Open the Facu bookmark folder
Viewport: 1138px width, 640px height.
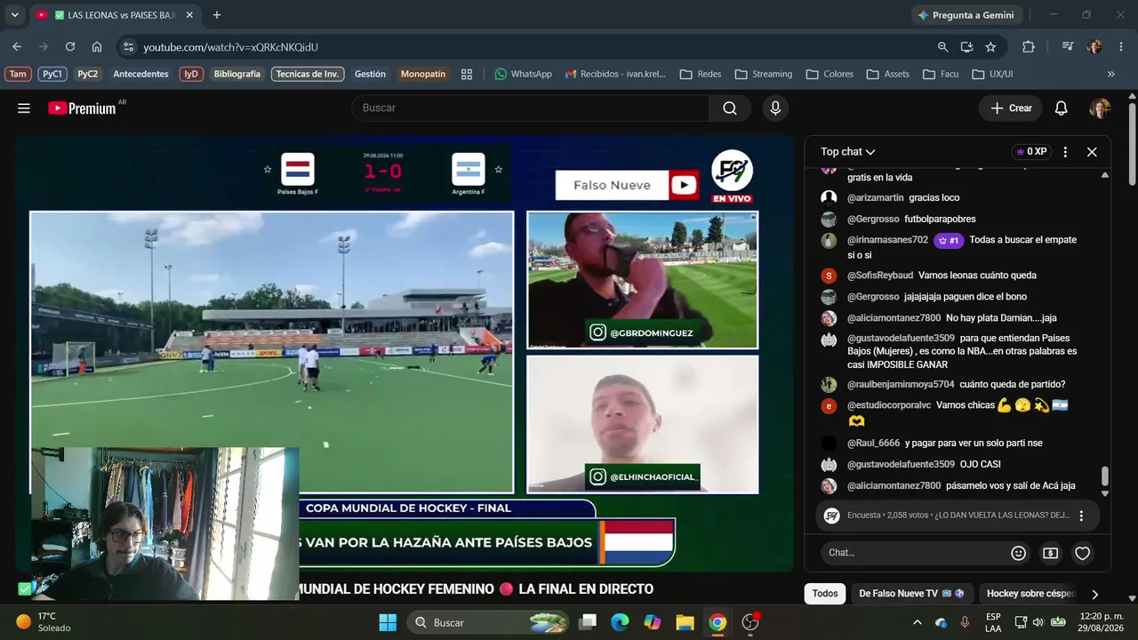[941, 75]
